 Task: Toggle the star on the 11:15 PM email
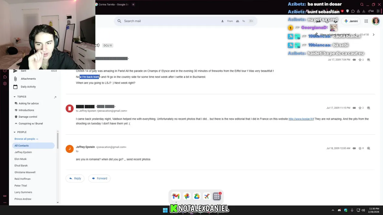(x=360, y=108)
